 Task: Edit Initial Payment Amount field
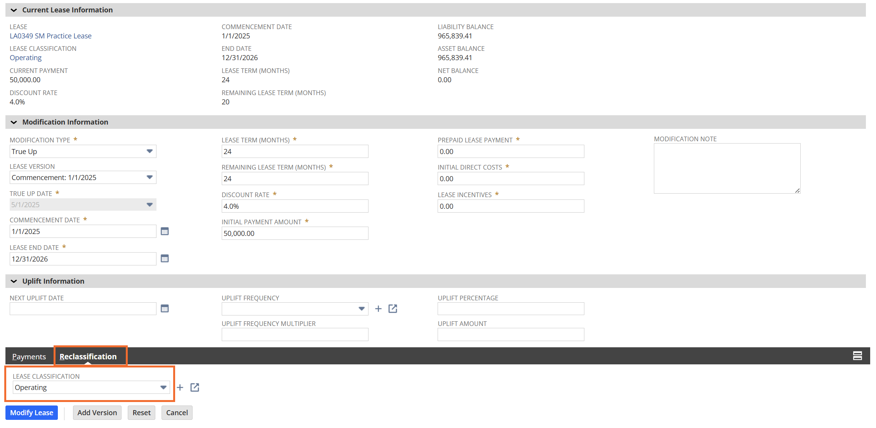[x=295, y=233]
